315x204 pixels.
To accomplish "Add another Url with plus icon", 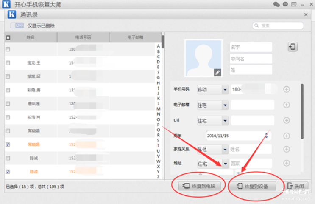I will (x=287, y=120).
